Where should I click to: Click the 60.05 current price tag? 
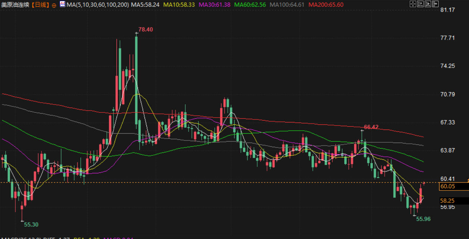tap(454, 186)
